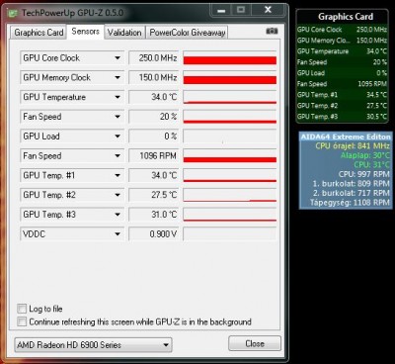Click GPU Core Clock row in sidebar gadget

[342, 30]
